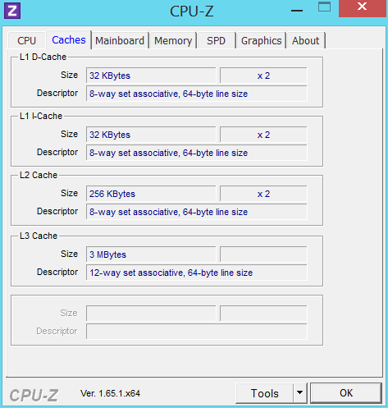Click the L1 D-Cache x 2 count field

tap(263, 76)
